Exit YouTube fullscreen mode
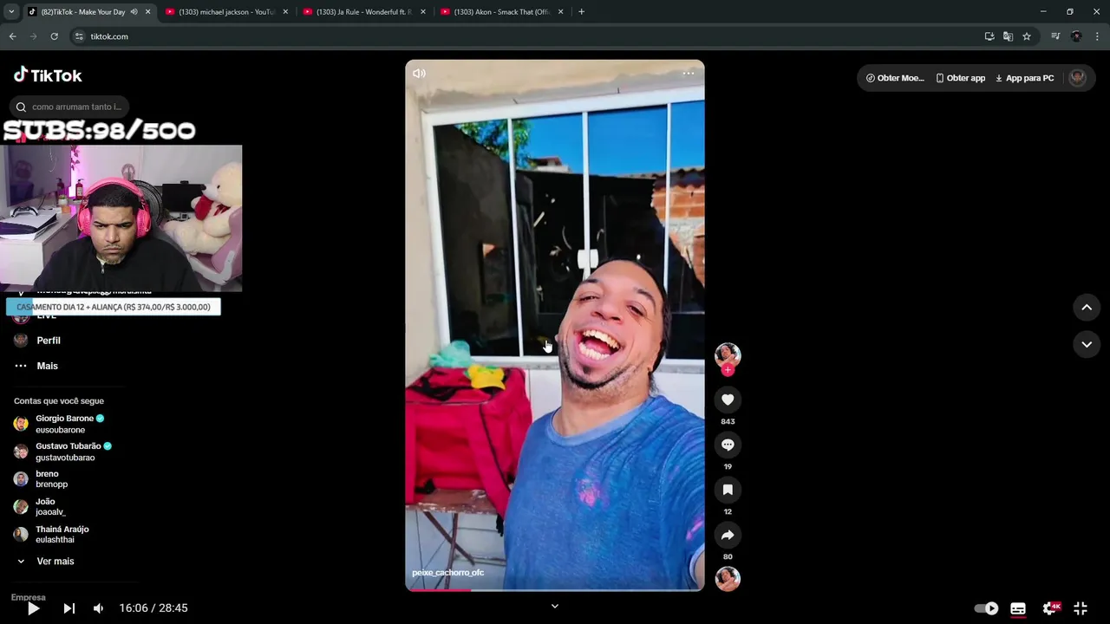The image size is (1110, 624). coord(1081,608)
